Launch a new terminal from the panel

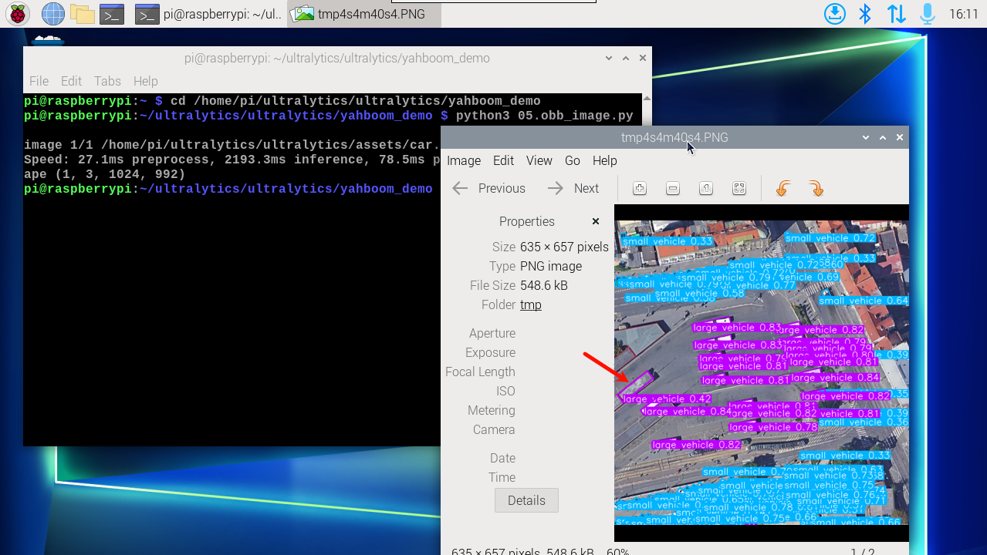coord(113,14)
